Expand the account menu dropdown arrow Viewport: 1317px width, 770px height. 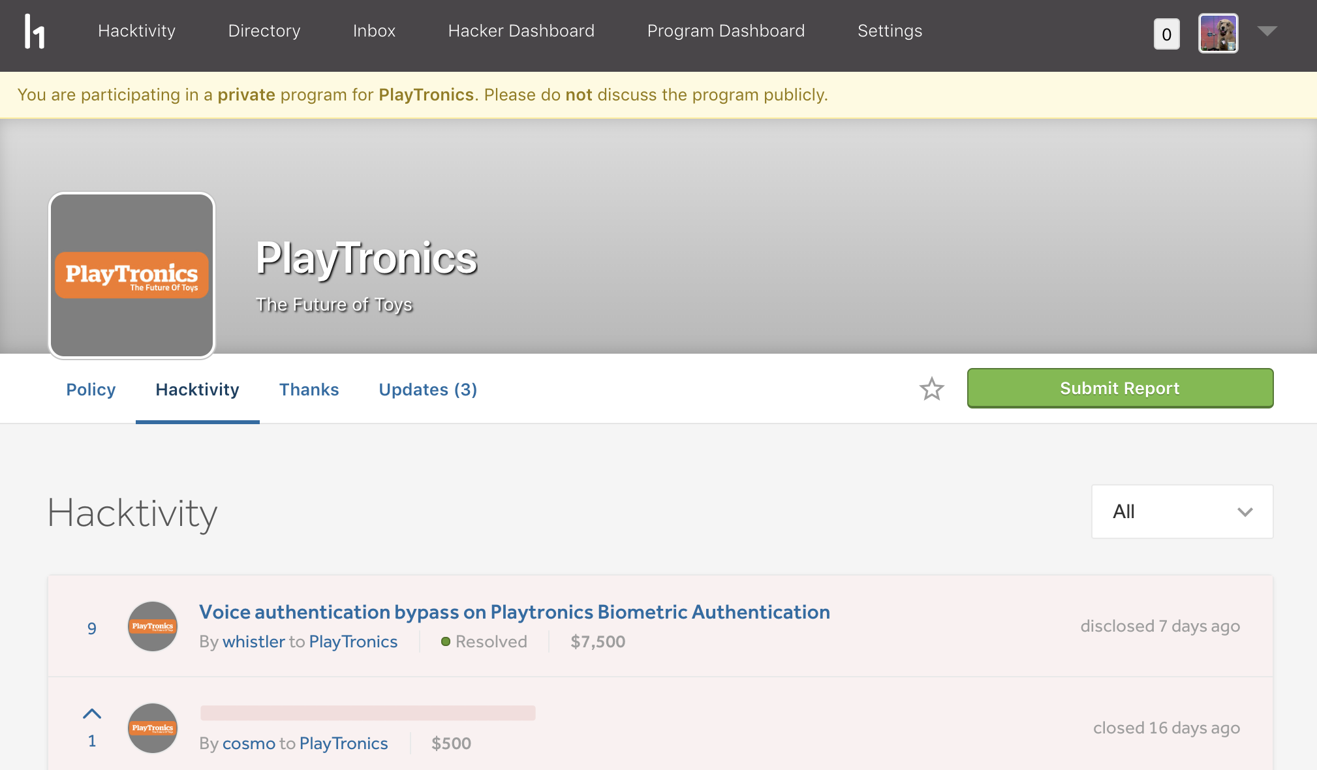click(1267, 31)
